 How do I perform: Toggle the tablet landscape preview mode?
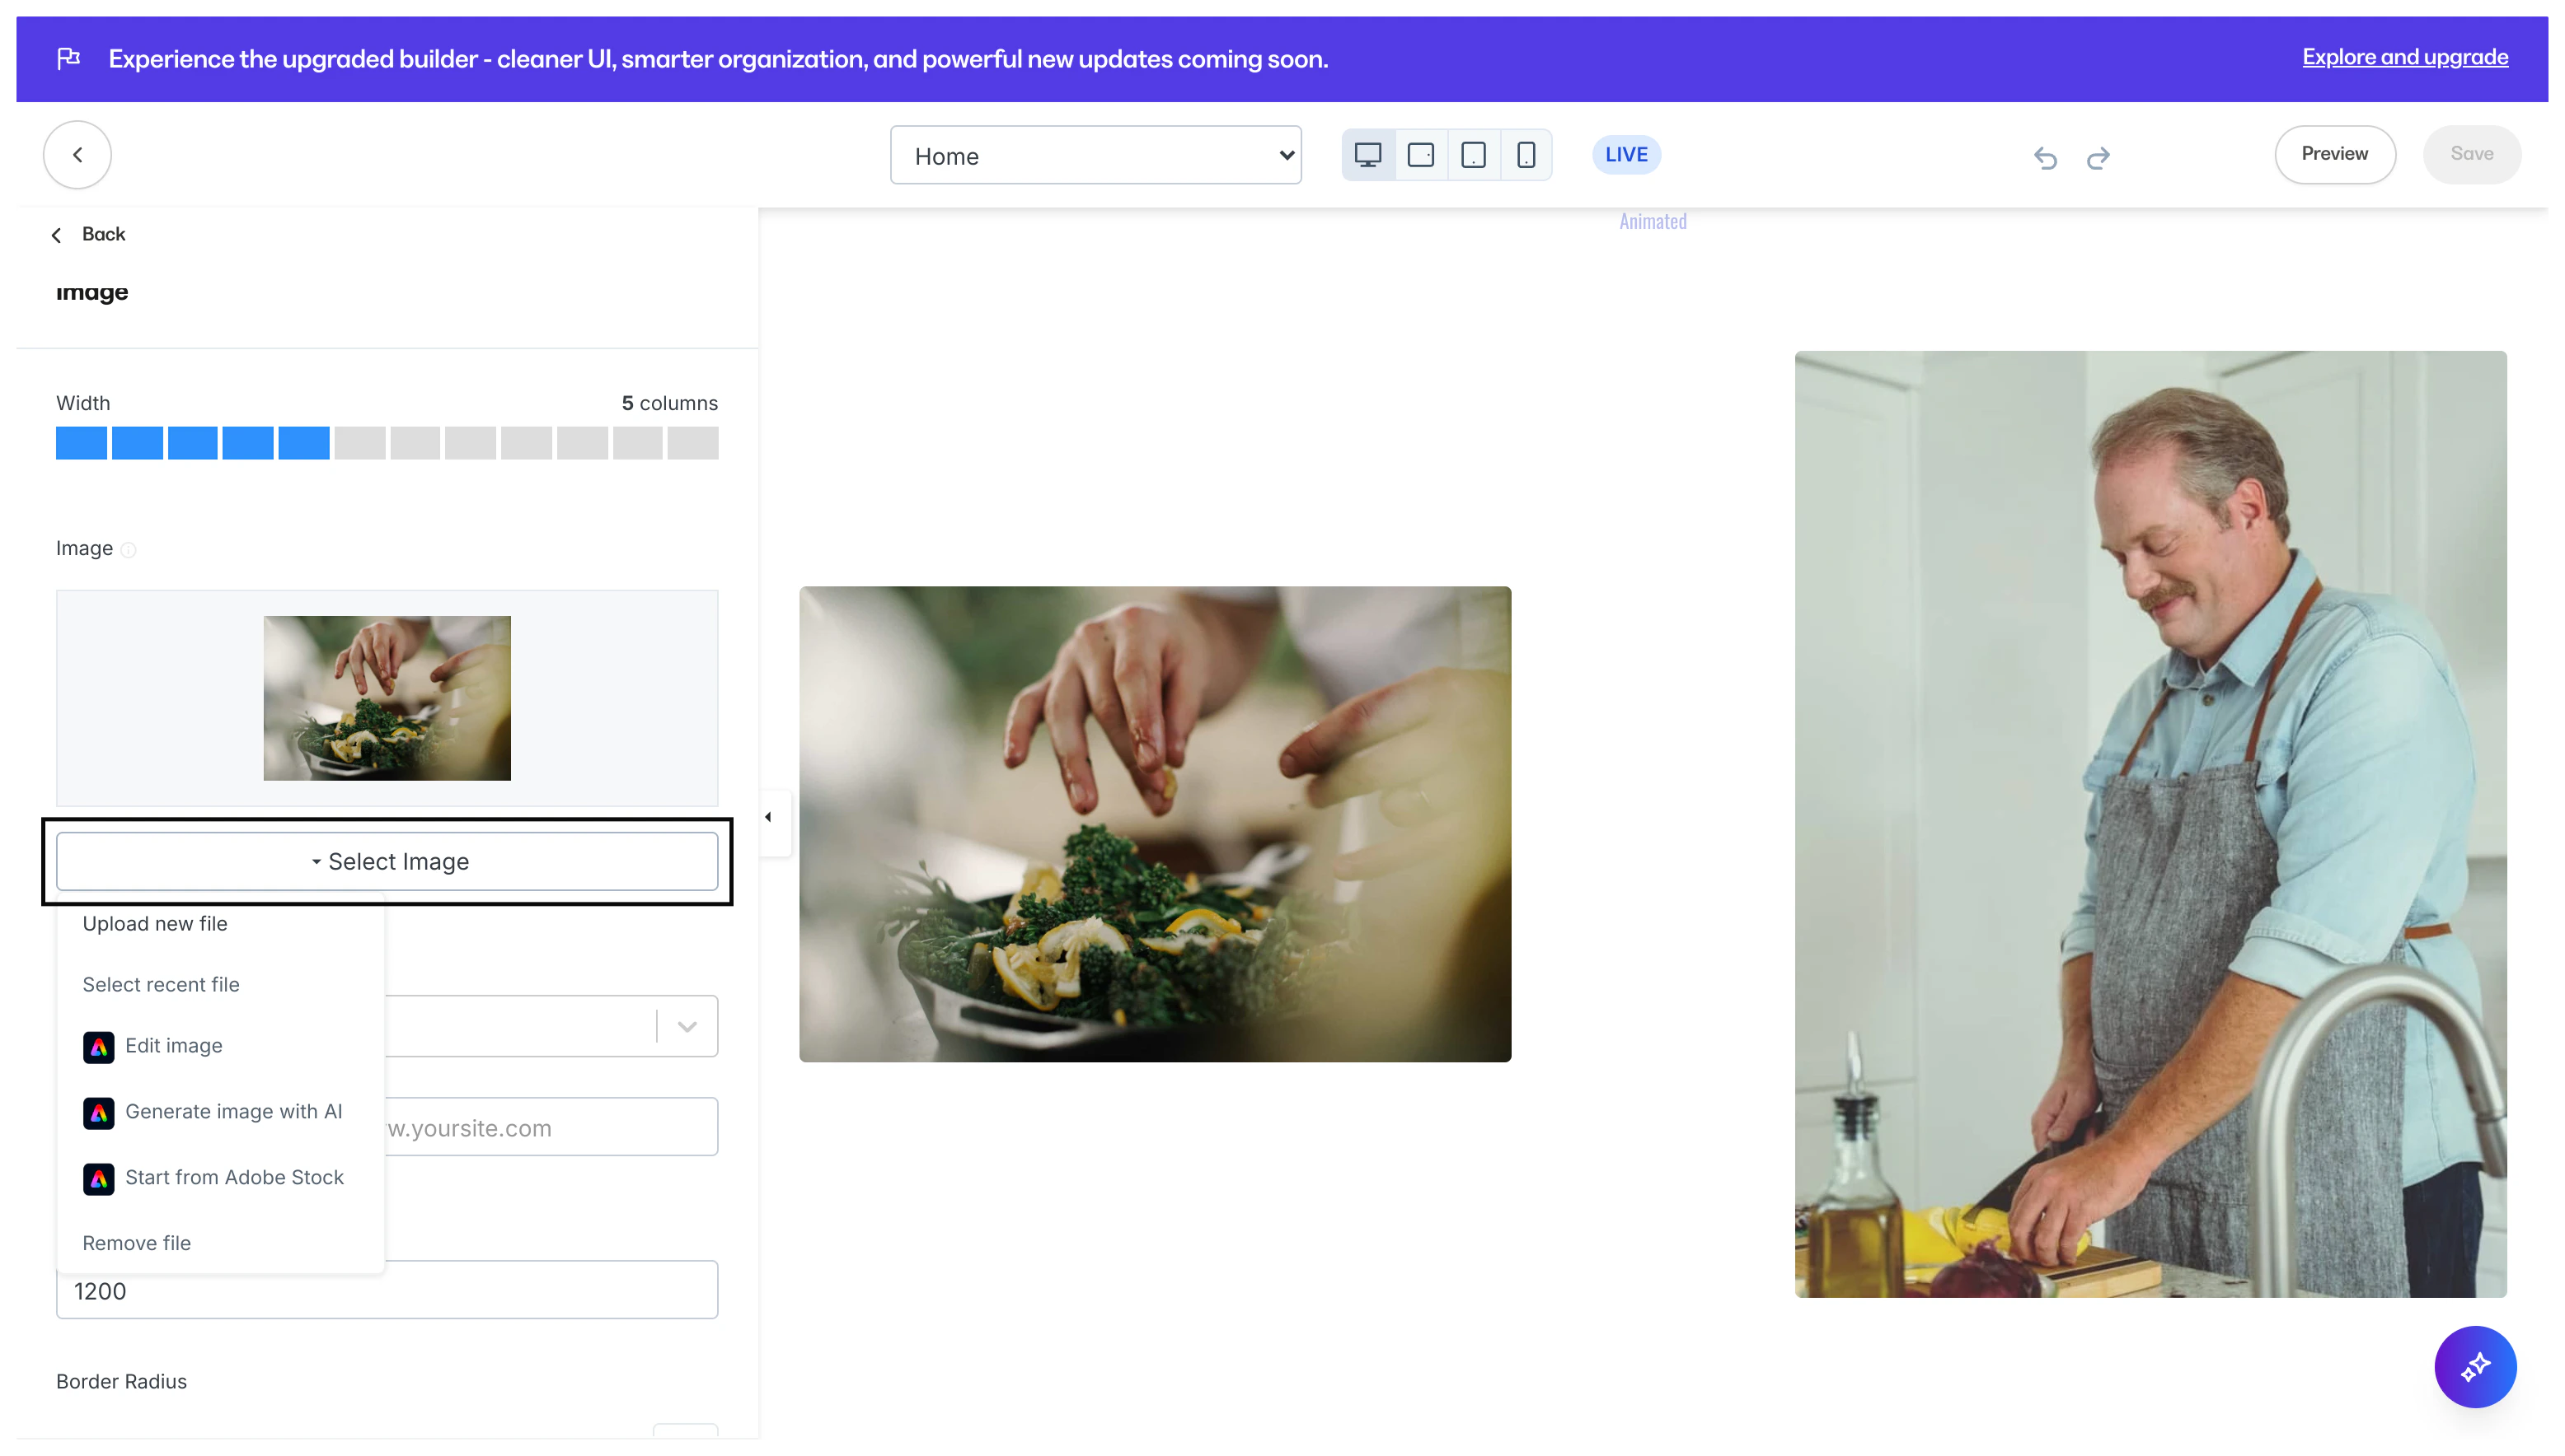(1421, 154)
